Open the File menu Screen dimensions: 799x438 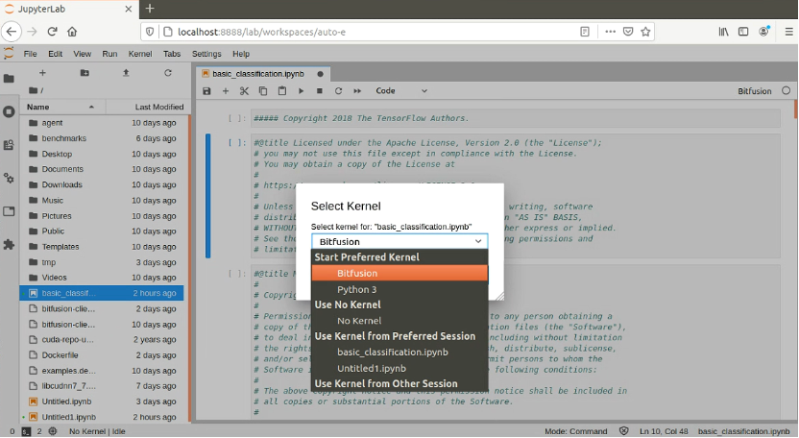[x=30, y=54]
